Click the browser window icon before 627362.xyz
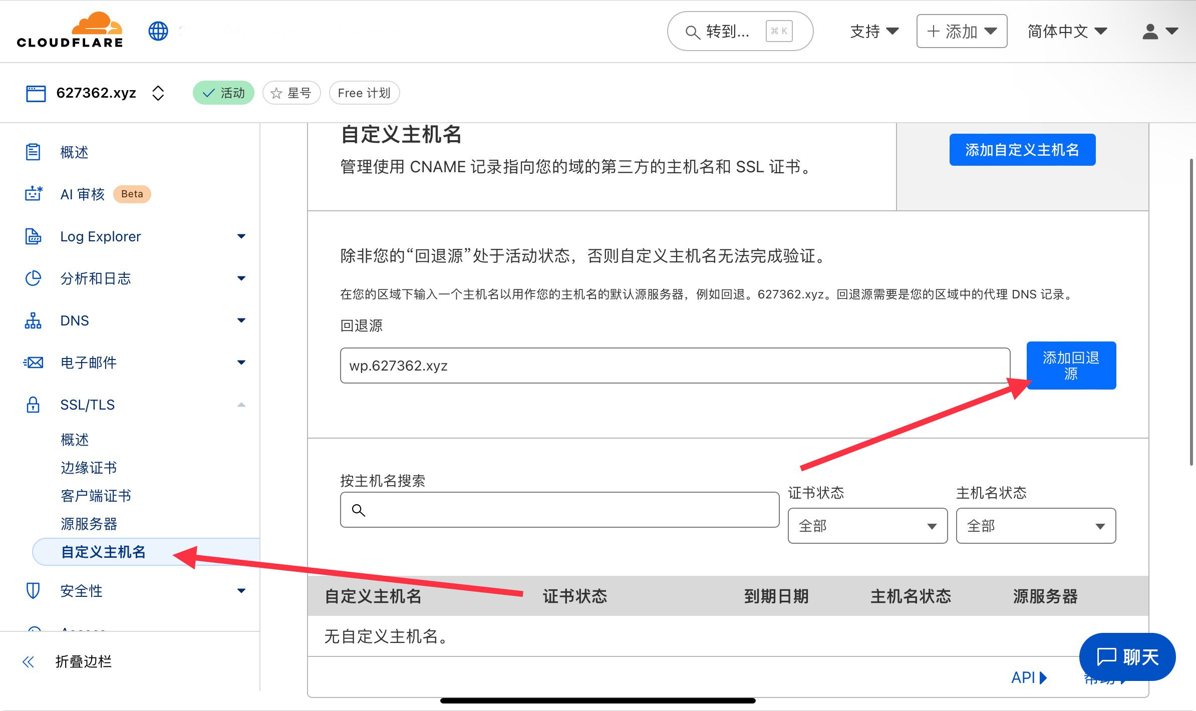 (x=36, y=93)
